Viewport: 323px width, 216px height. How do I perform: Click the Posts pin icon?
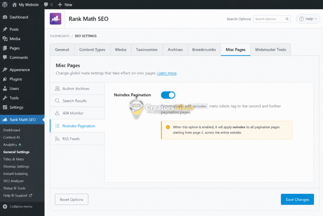(5, 29)
